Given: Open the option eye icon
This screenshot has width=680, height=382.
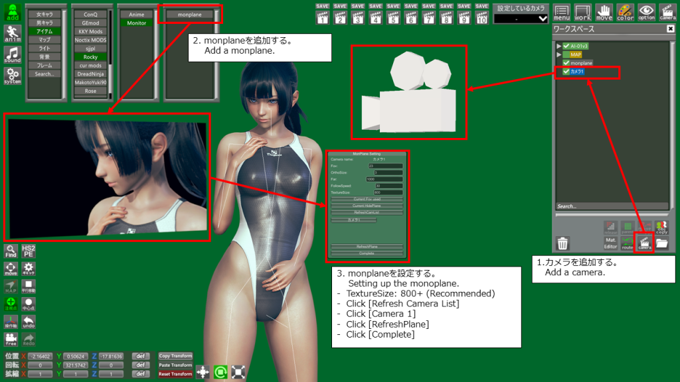Looking at the screenshot, I should [x=646, y=11].
